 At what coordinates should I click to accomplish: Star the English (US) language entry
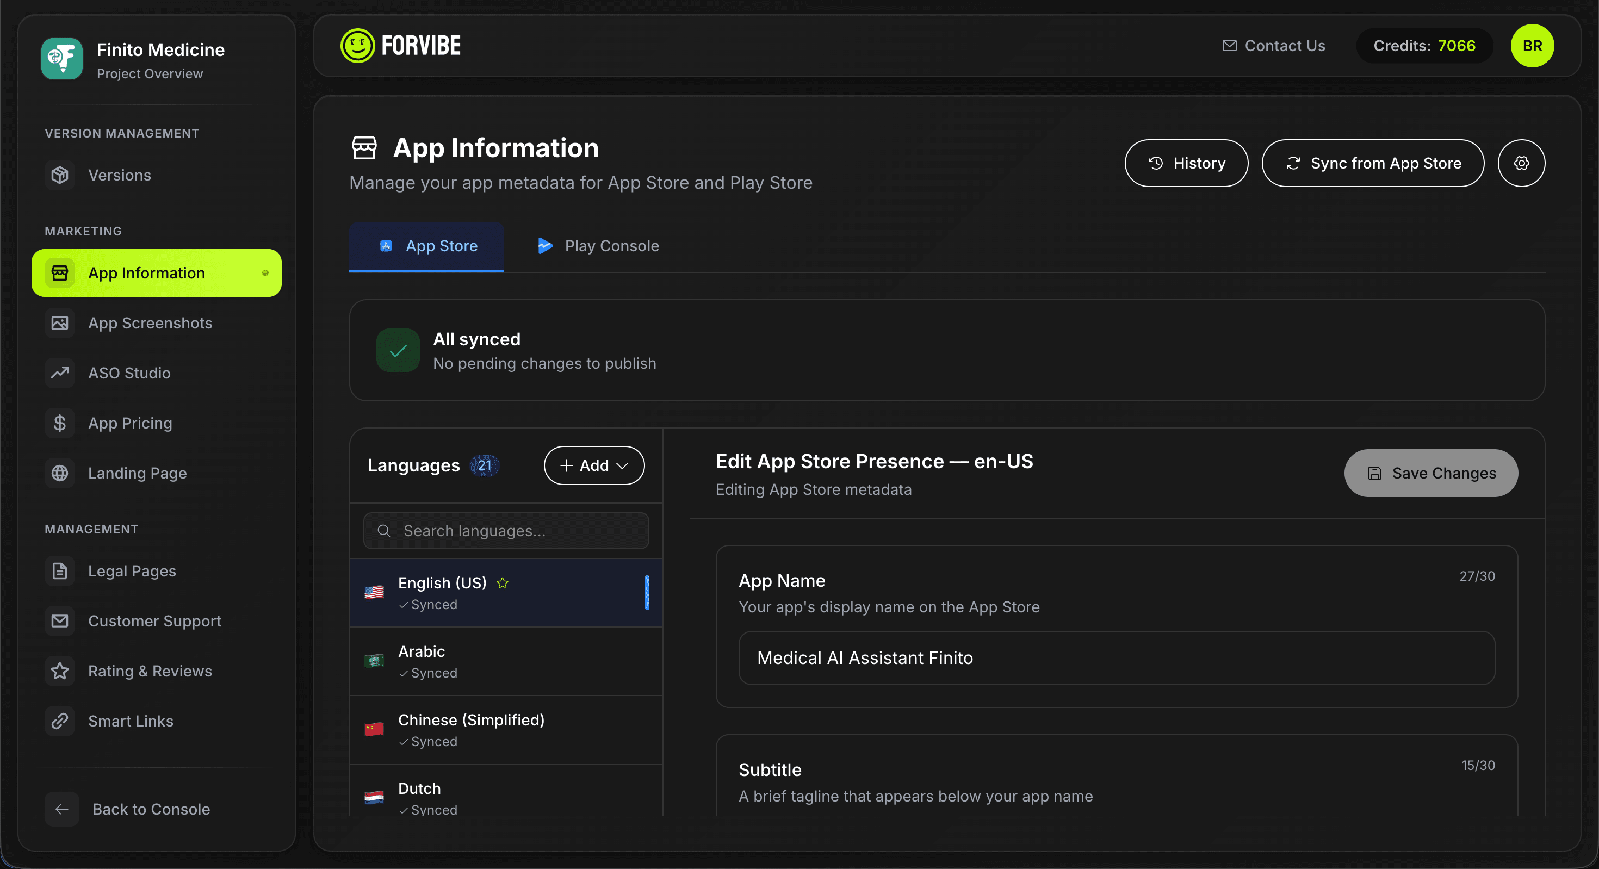click(x=502, y=582)
